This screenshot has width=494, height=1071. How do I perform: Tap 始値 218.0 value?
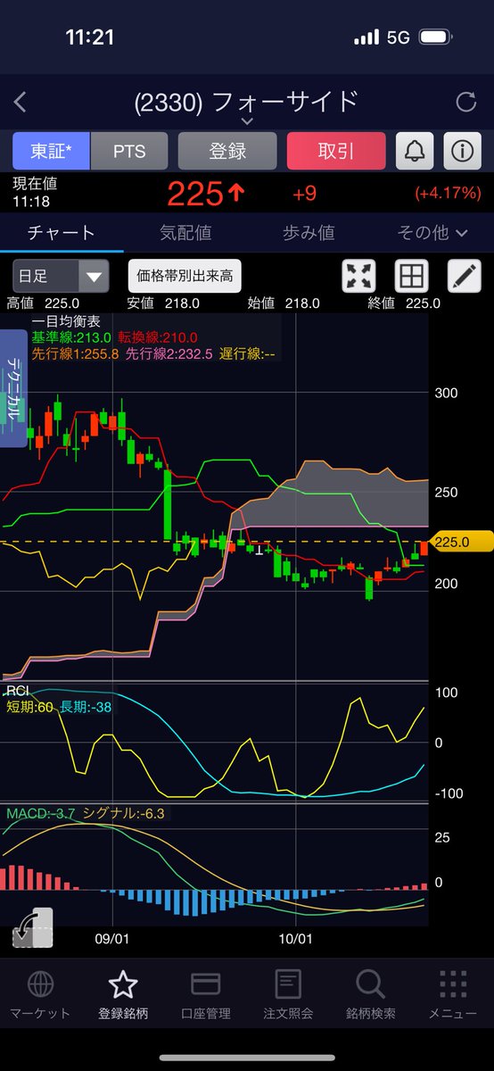284,303
